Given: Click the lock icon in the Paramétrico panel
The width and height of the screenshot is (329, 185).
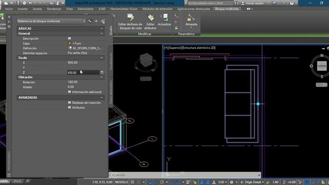Looking at the screenshot, I should 176,28.
